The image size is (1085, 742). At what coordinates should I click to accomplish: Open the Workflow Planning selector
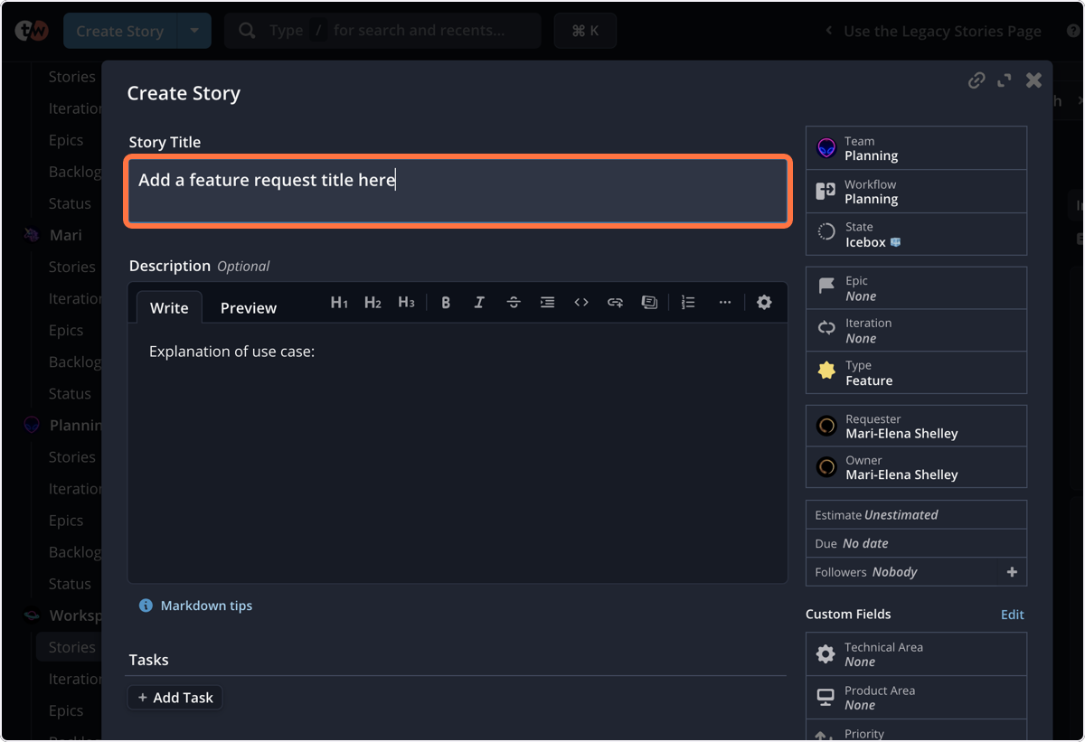click(916, 192)
